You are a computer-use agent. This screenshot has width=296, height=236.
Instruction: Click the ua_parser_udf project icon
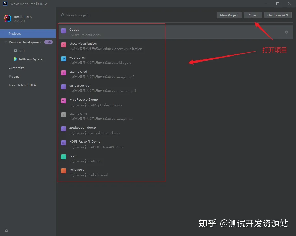click(x=64, y=87)
